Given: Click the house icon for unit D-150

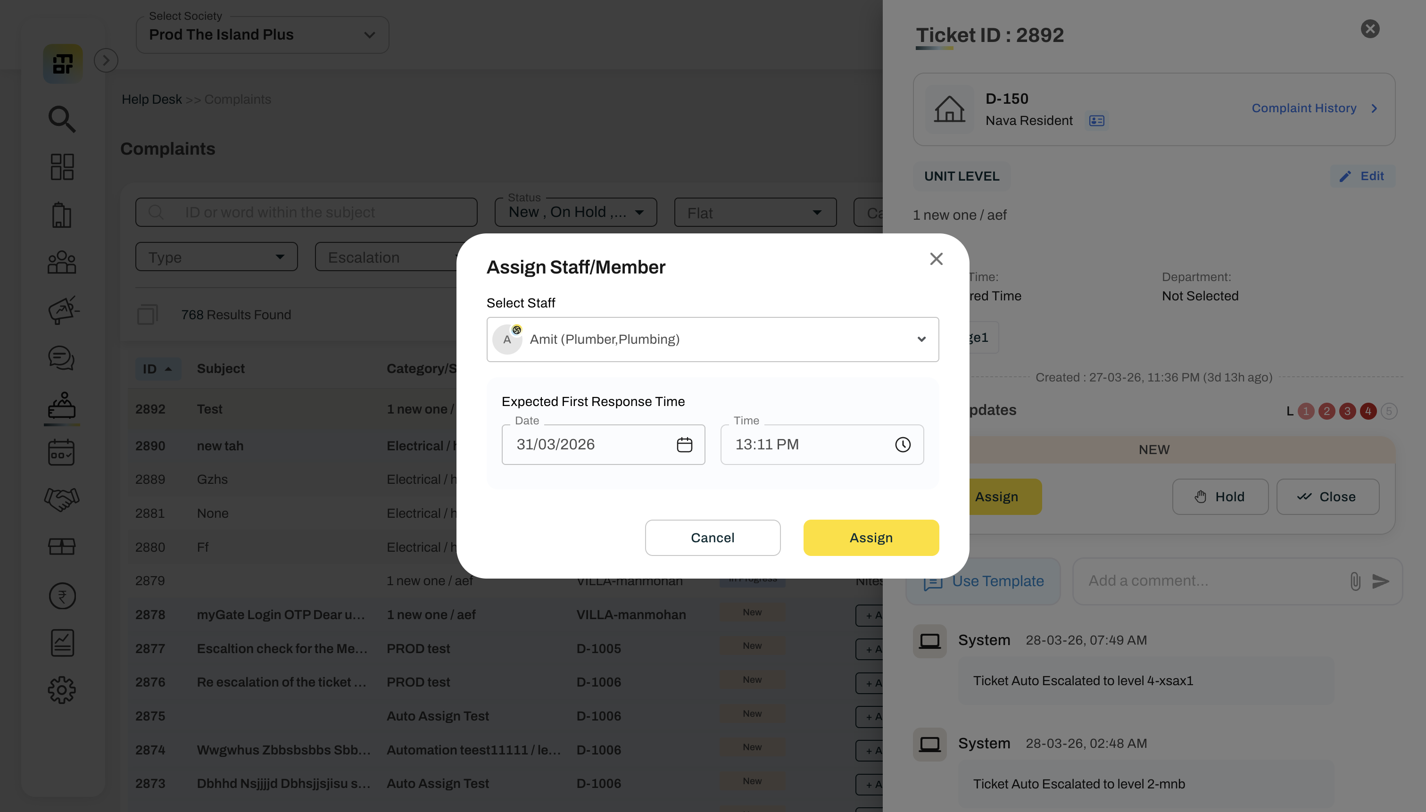Looking at the screenshot, I should pos(950,109).
